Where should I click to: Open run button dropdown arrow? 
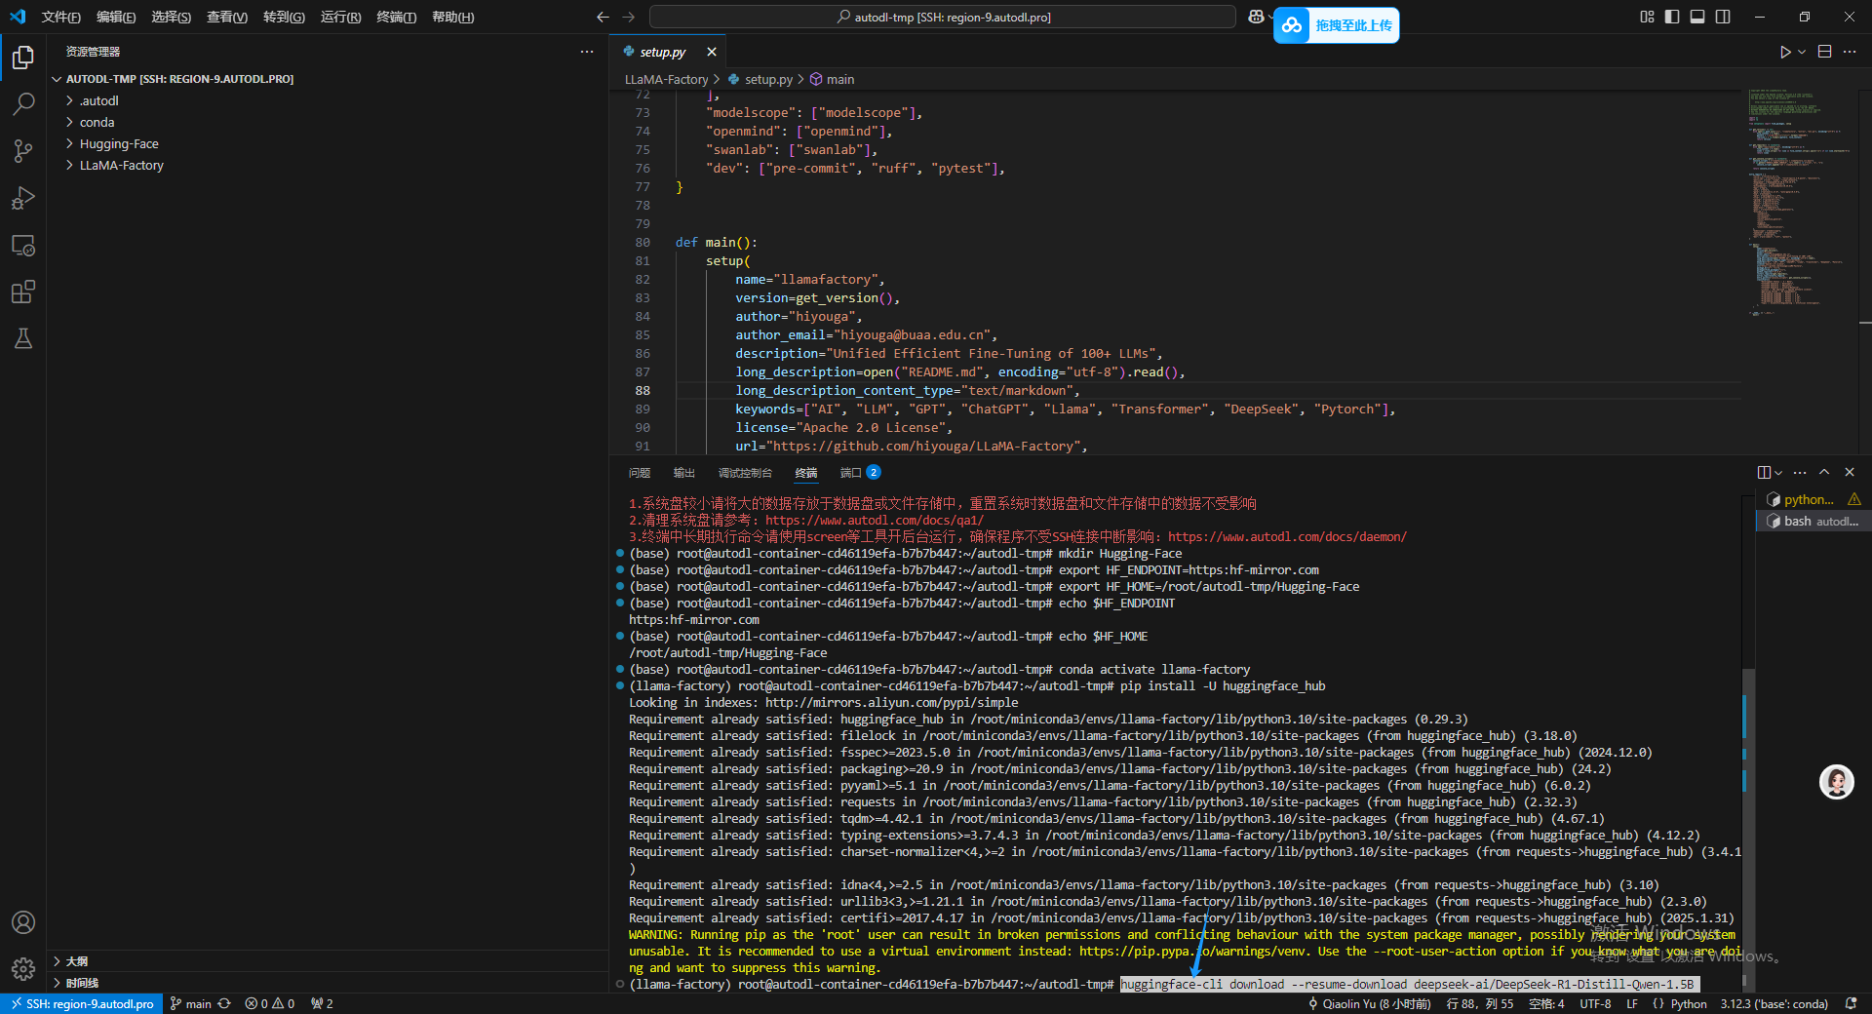click(x=1802, y=52)
